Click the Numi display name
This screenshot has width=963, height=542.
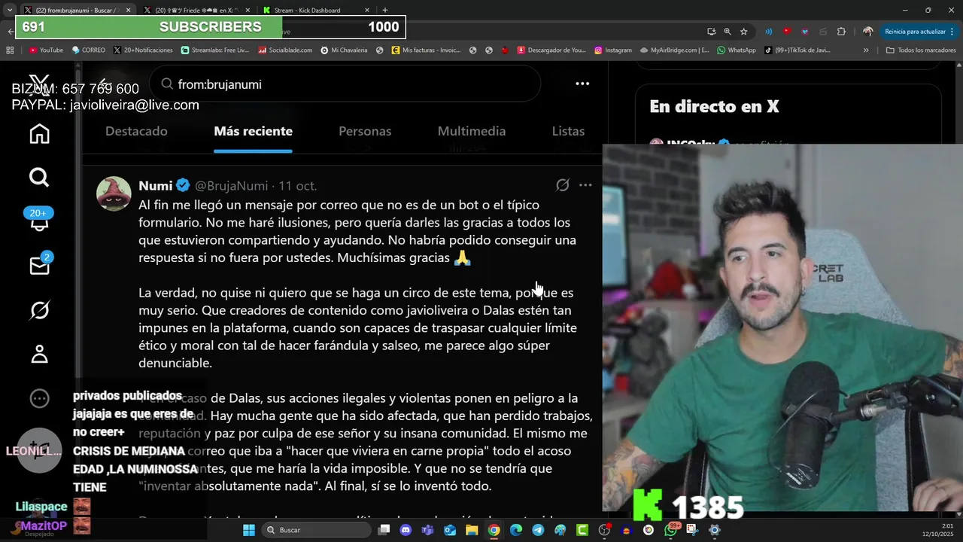click(156, 185)
